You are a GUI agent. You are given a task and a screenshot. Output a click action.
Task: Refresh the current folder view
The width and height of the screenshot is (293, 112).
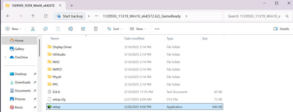46,16
